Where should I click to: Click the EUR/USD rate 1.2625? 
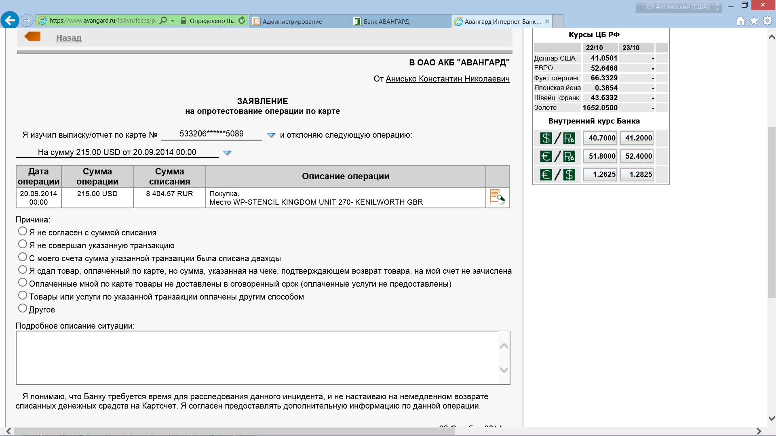(600, 174)
